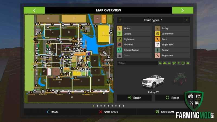Click the Filters label bar

137,63
